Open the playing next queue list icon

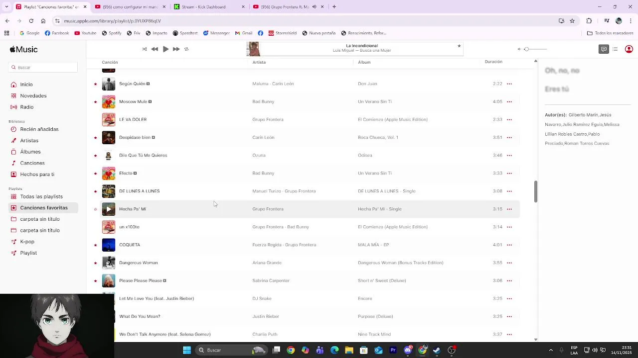point(615,49)
